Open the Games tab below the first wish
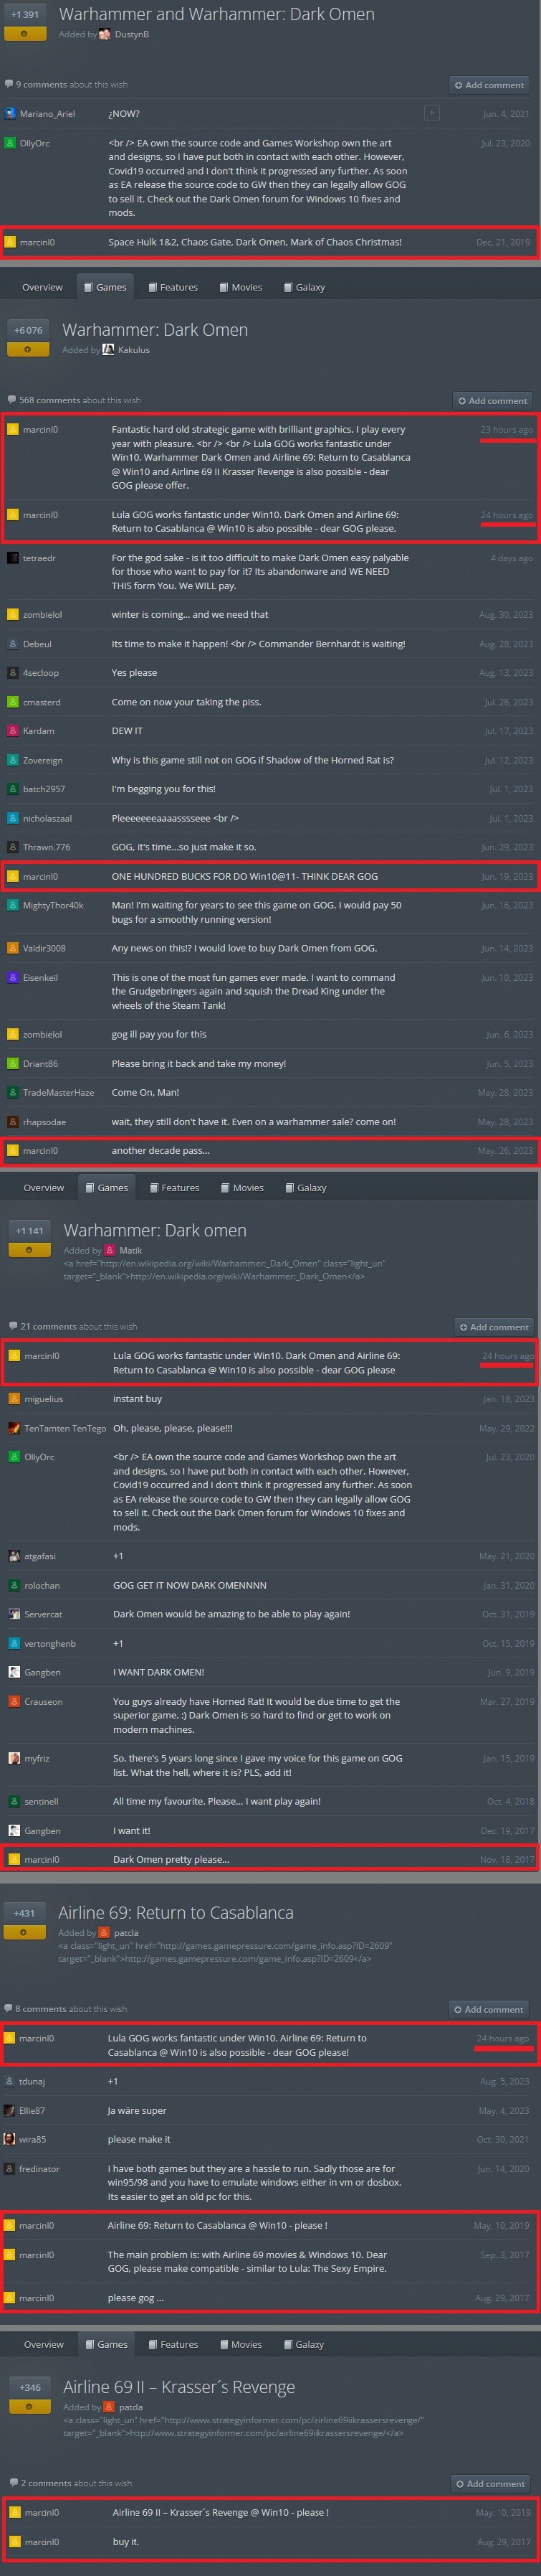541x2576 pixels. 104,287
